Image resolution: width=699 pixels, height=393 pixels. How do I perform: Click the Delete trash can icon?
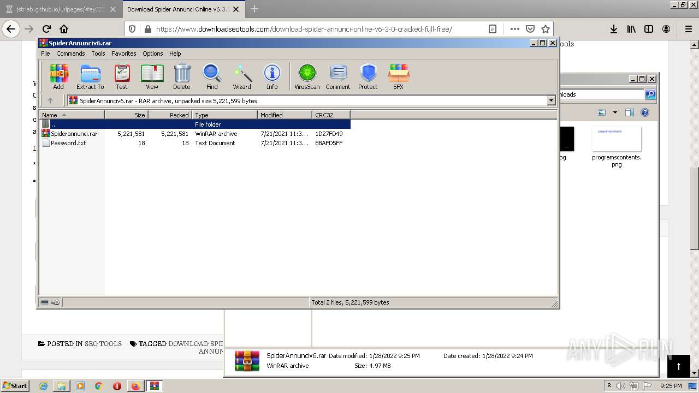pos(182,76)
